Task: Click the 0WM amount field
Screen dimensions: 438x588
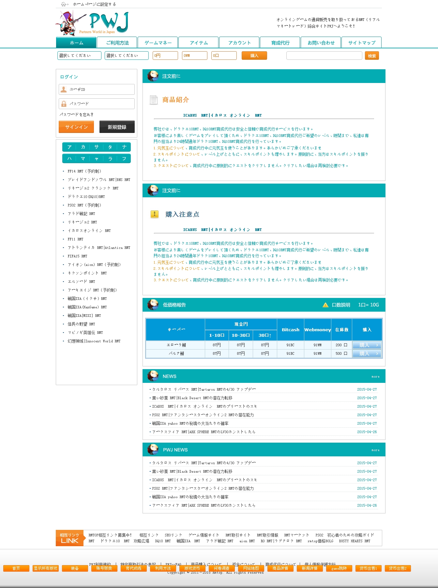Action: coord(195,56)
